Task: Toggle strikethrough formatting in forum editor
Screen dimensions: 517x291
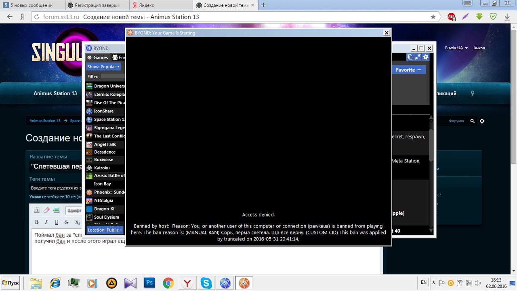Action: click(66, 222)
